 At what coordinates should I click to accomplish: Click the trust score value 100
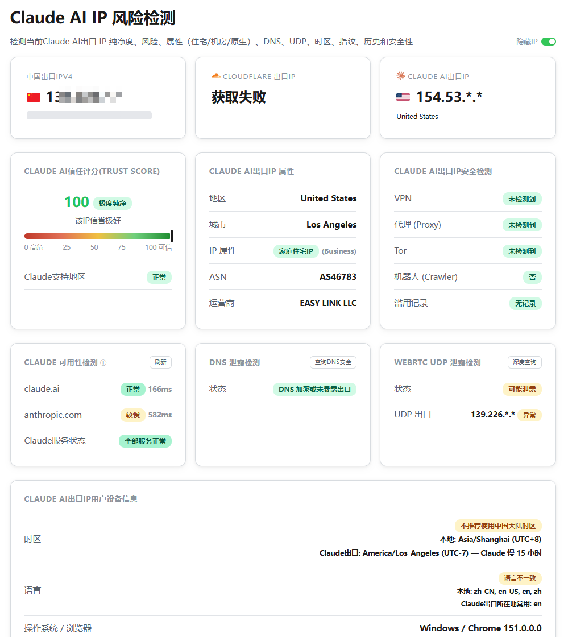pyautogui.click(x=77, y=202)
